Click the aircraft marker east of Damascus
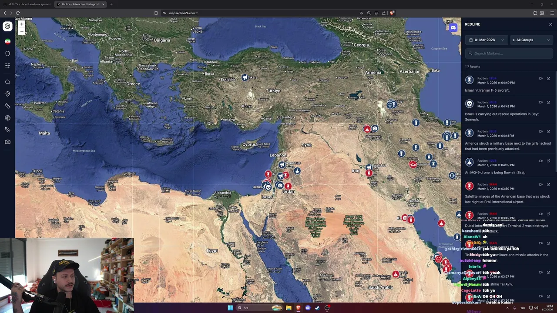Screen dimensions: 557x313 pyautogui.click(x=297, y=171)
